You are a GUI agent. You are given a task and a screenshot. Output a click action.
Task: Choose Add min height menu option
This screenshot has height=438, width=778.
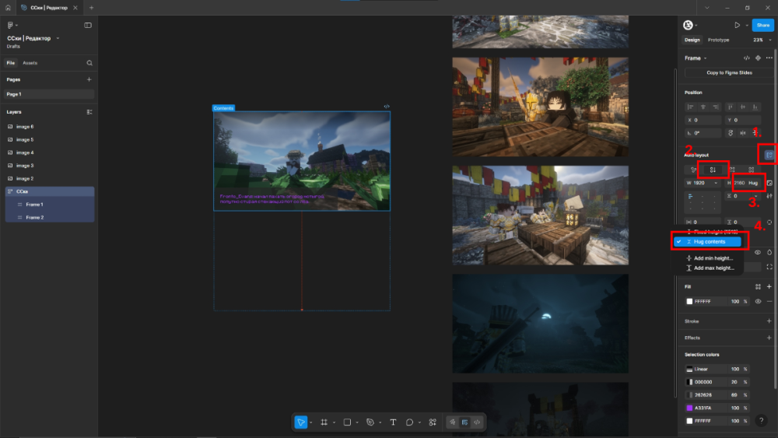point(713,258)
